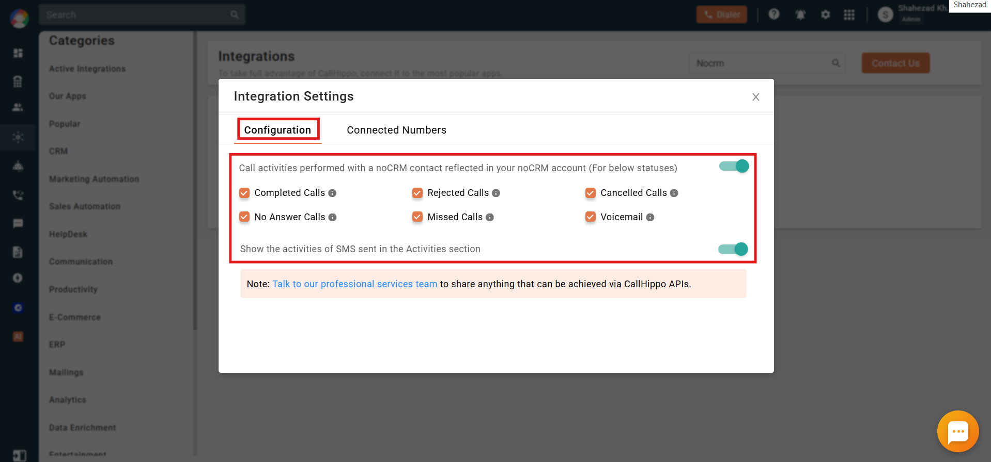
Task: Select Communication category
Action: click(81, 261)
